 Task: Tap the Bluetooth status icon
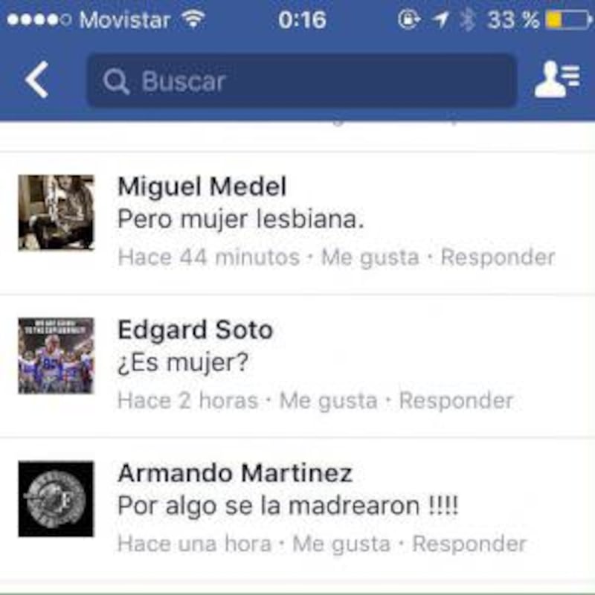point(468,19)
